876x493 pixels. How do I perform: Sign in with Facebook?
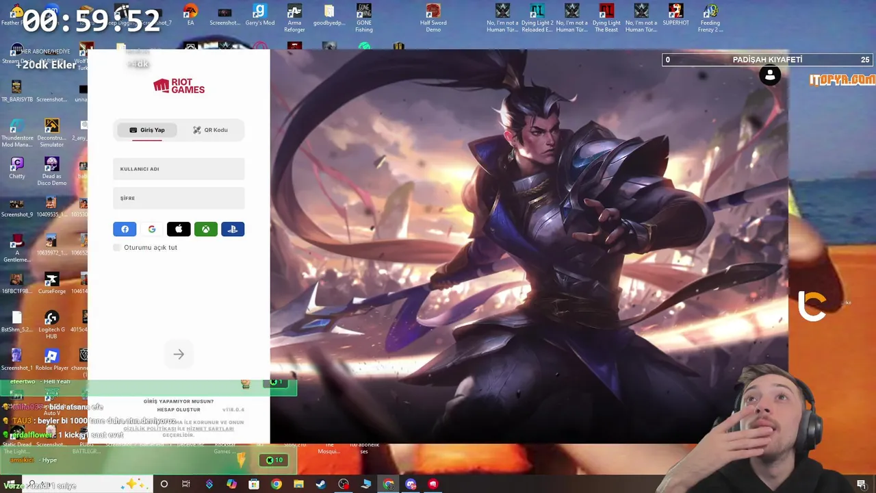tap(125, 229)
